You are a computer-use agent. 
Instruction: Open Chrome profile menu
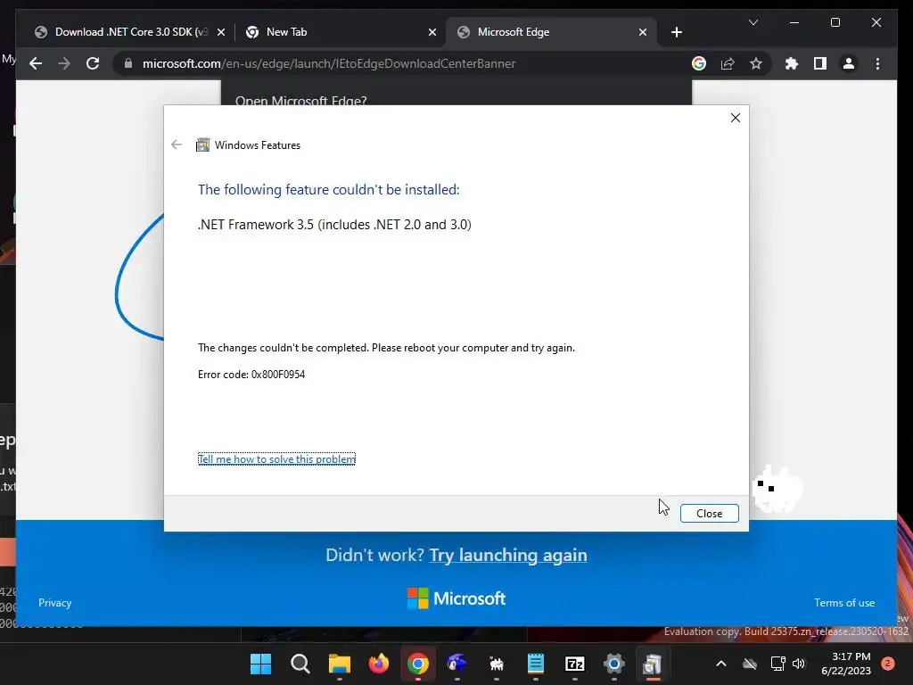click(x=849, y=63)
